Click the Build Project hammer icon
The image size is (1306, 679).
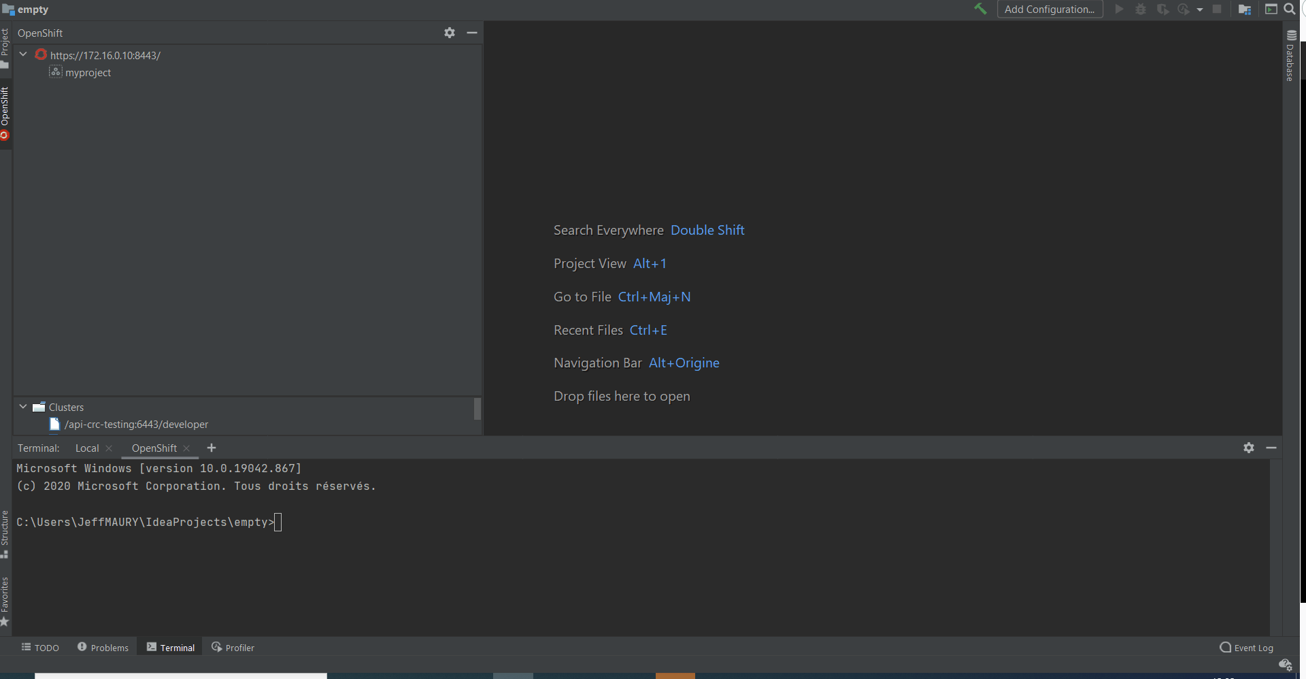pos(980,9)
